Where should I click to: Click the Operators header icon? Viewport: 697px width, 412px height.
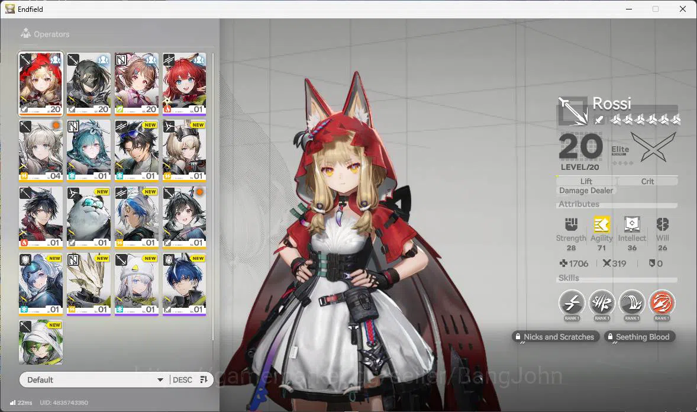pyautogui.click(x=26, y=33)
